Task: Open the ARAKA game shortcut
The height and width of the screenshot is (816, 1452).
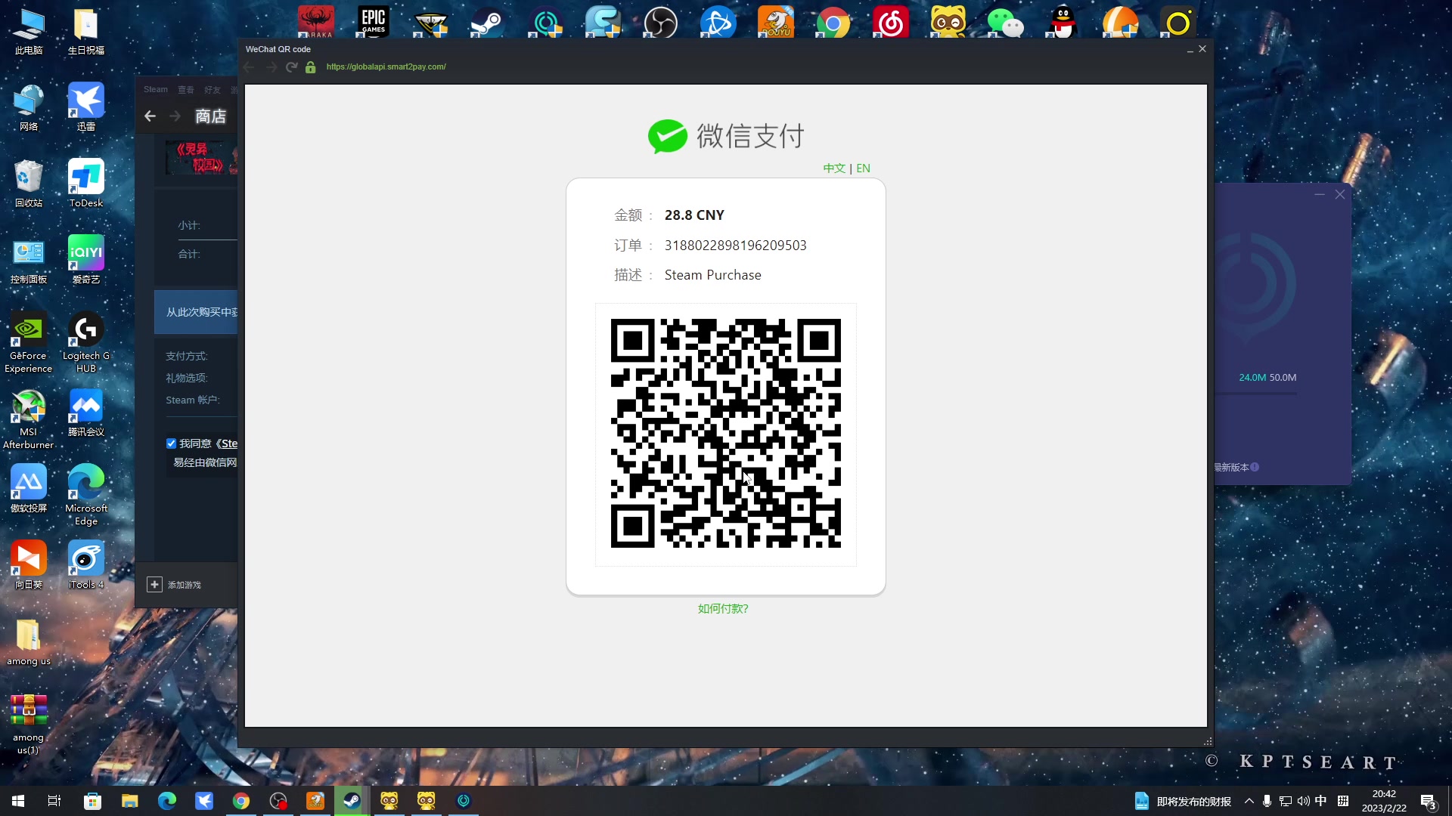Action: tap(315, 21)
